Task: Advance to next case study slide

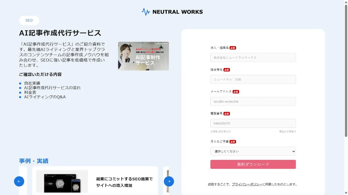Action: point(169,181)
